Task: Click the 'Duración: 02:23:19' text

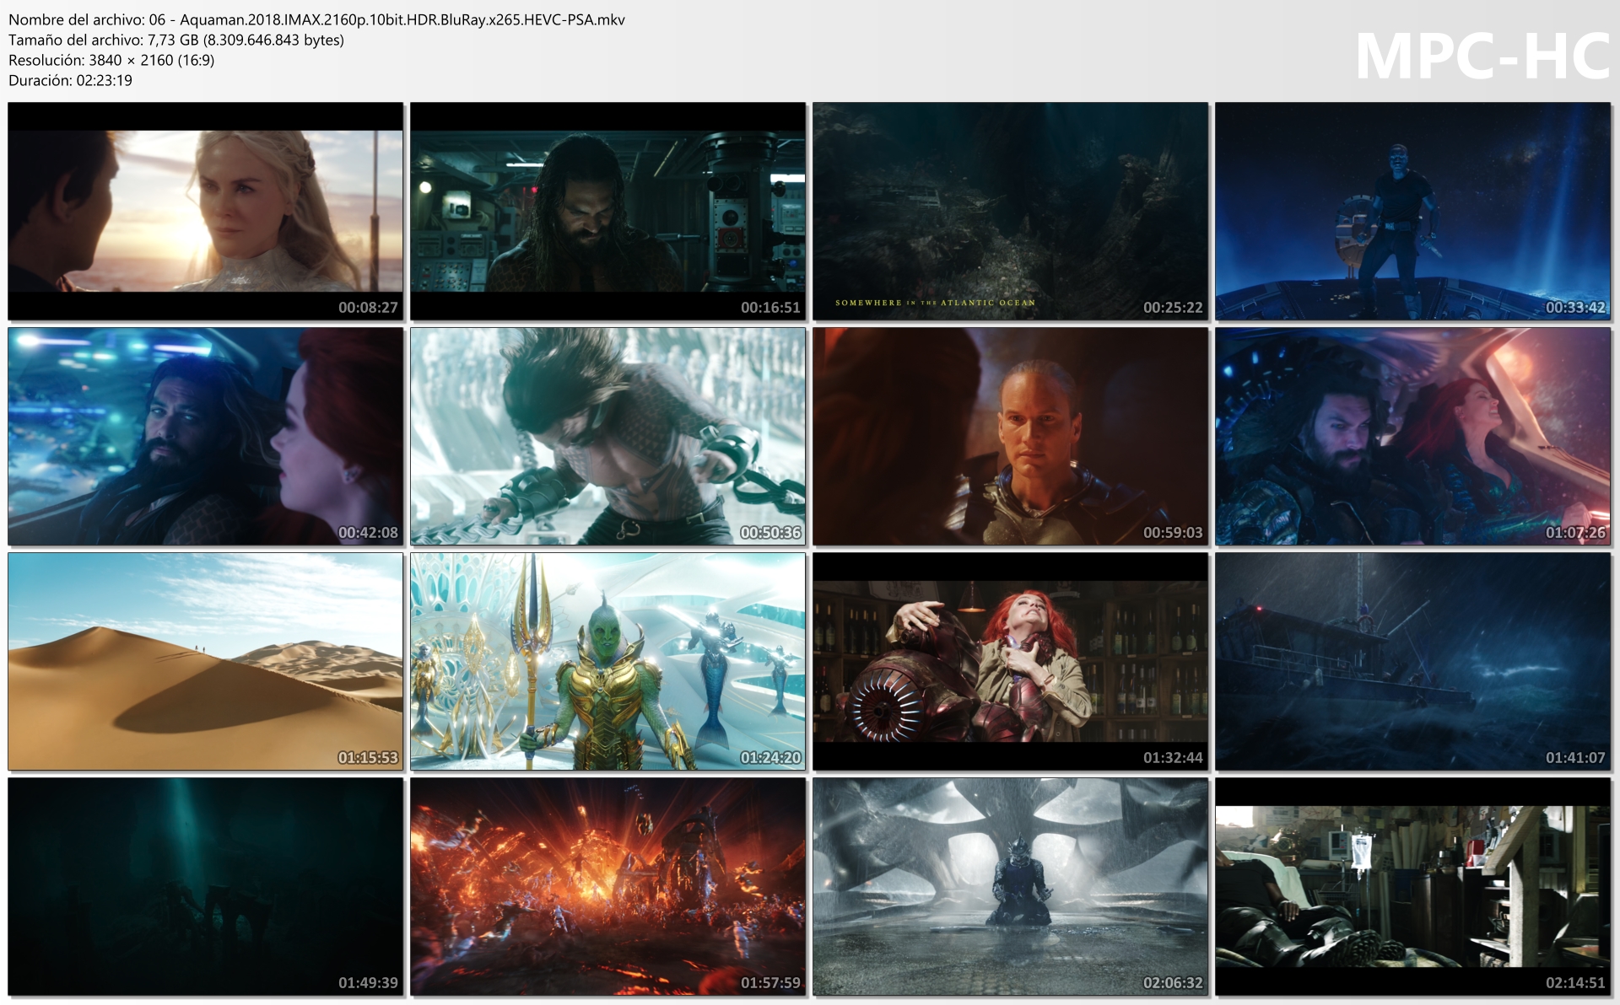Action: [70, 80]
